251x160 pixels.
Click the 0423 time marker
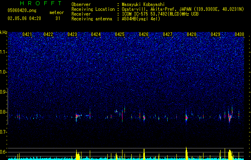coord(72,34)
